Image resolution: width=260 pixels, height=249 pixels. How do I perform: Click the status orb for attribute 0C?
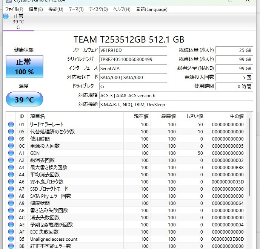11,146
